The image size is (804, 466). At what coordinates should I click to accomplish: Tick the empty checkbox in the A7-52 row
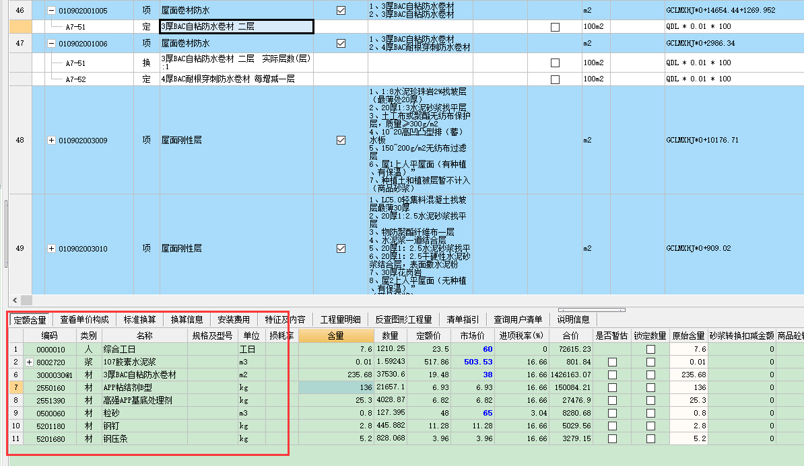(555, 79)
